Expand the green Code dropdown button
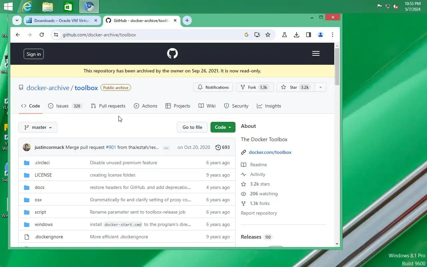 point(223,127)
